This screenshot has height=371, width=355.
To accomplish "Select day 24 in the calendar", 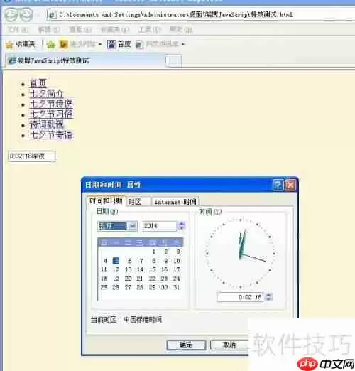I will coord(177,279).
